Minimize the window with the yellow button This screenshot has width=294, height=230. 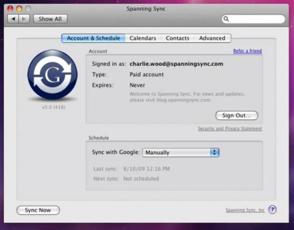(19, 8)
